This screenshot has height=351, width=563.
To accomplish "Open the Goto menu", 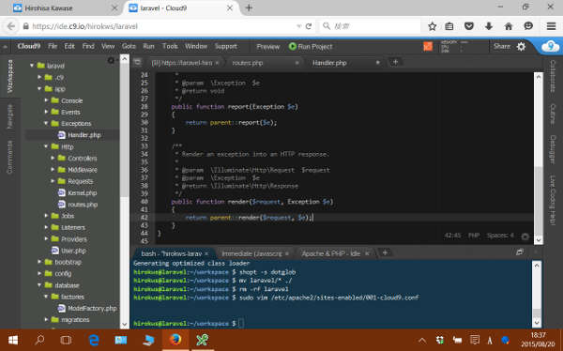I will [129, 46].
